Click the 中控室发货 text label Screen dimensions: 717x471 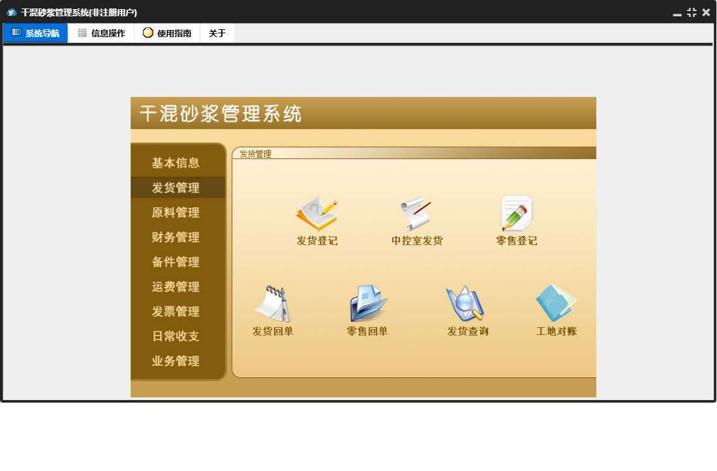pos(417,240)
